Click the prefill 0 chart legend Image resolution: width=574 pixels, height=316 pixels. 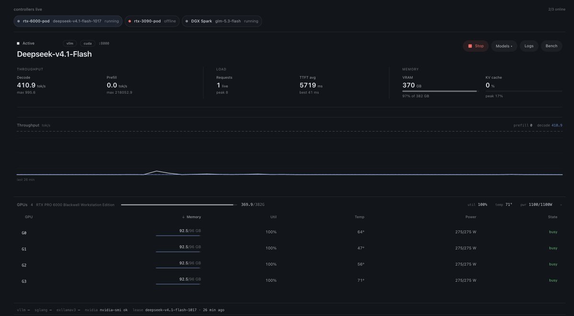(x=523, y=125)
